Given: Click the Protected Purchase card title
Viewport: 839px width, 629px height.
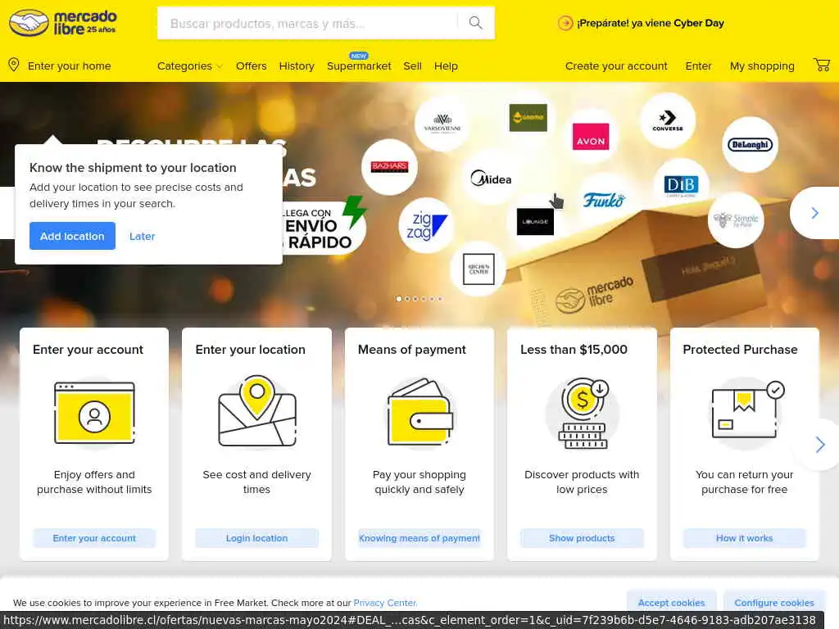Looking at the screenshot, I should pos(740,349).
